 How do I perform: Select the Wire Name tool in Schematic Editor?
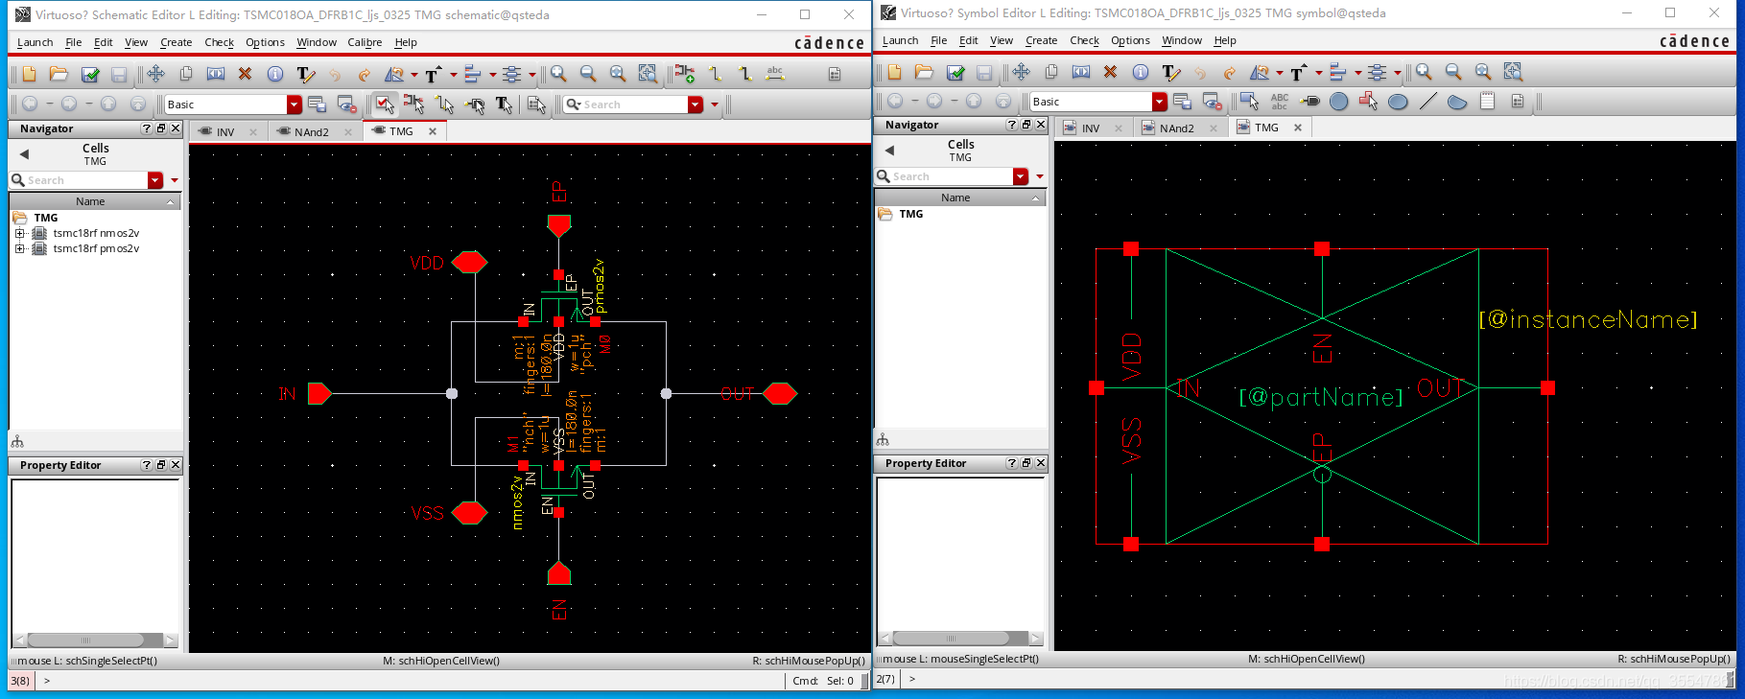[x=775, y=74]
